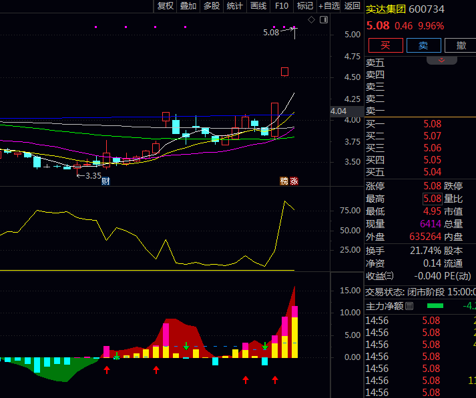Screen dimensions: 476x398
Task: Open the 主力净额 list icon
Action: pyautogui.click(x=409, y=306)
